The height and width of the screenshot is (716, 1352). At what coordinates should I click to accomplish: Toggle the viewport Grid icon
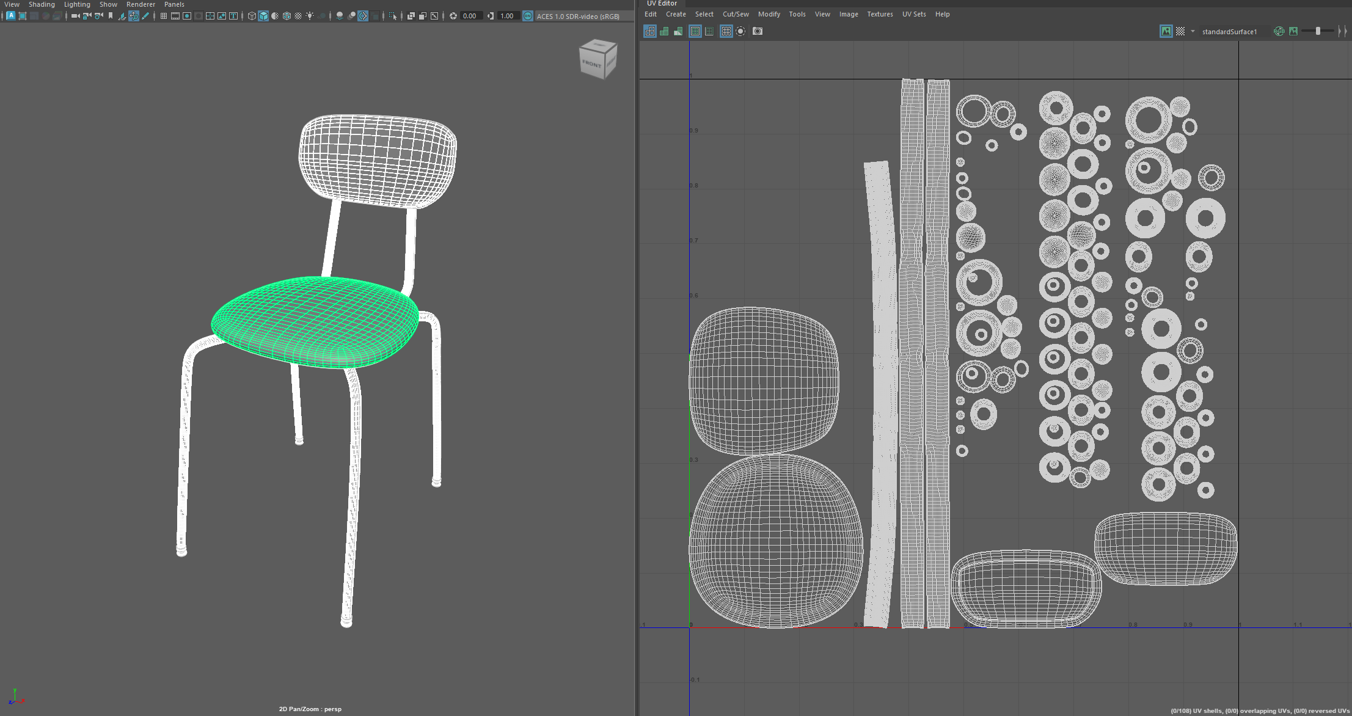164,16
